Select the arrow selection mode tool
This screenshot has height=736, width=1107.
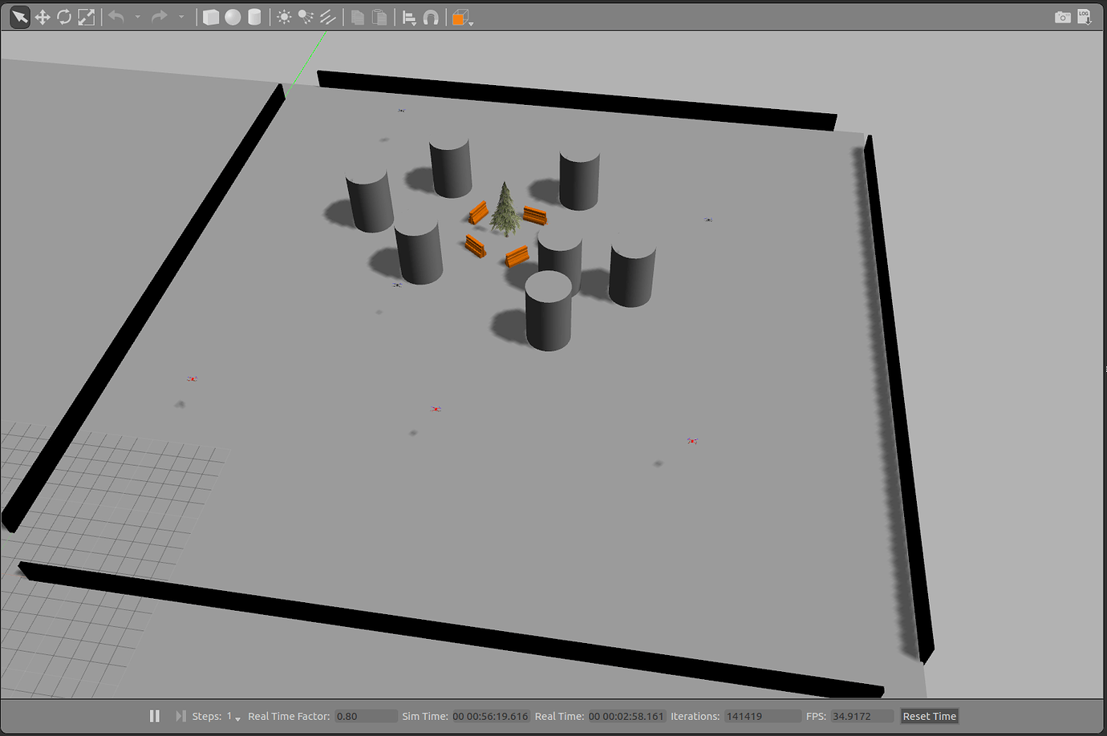pyautogui.click(x=19, y=17)
